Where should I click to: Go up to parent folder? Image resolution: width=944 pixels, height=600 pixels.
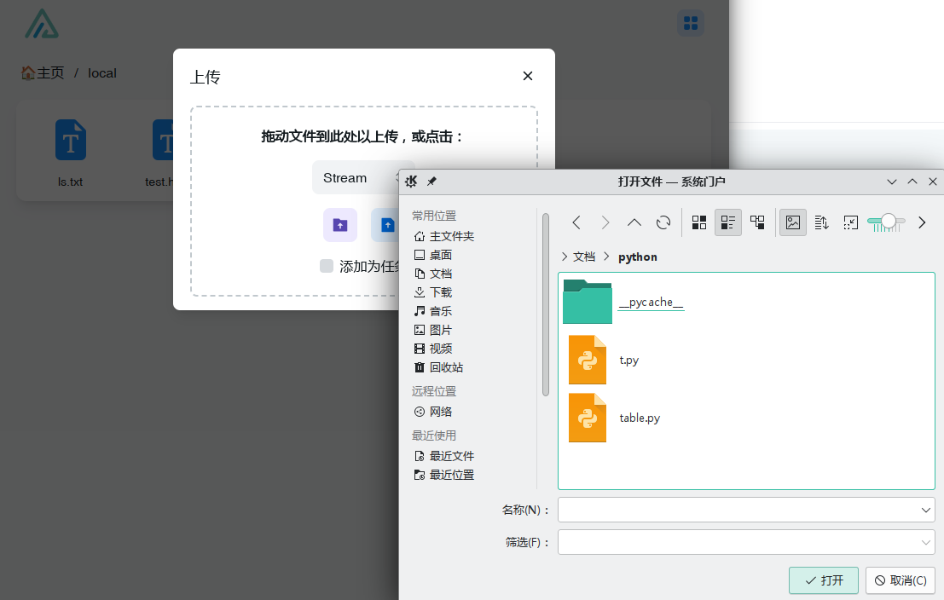click(634, 222)
